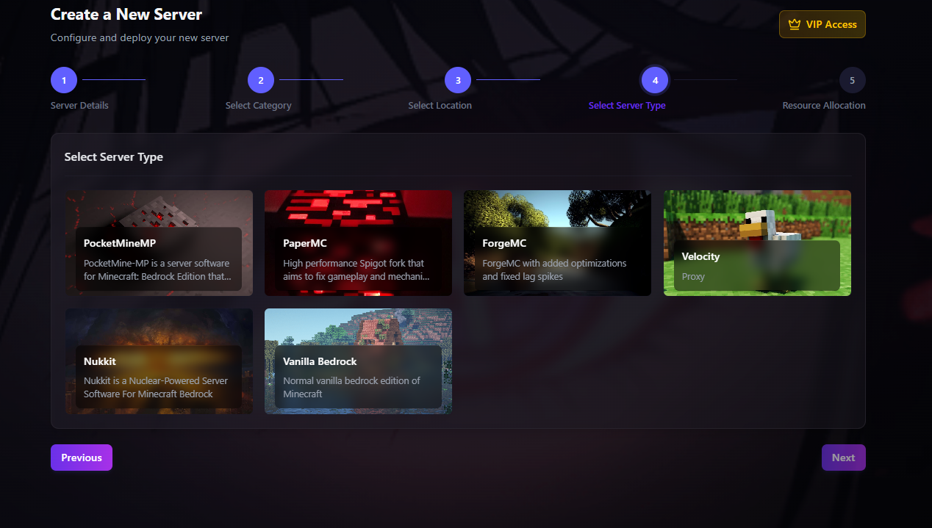Advance with the Next button

pyautogui.click(x=843, y=457)
